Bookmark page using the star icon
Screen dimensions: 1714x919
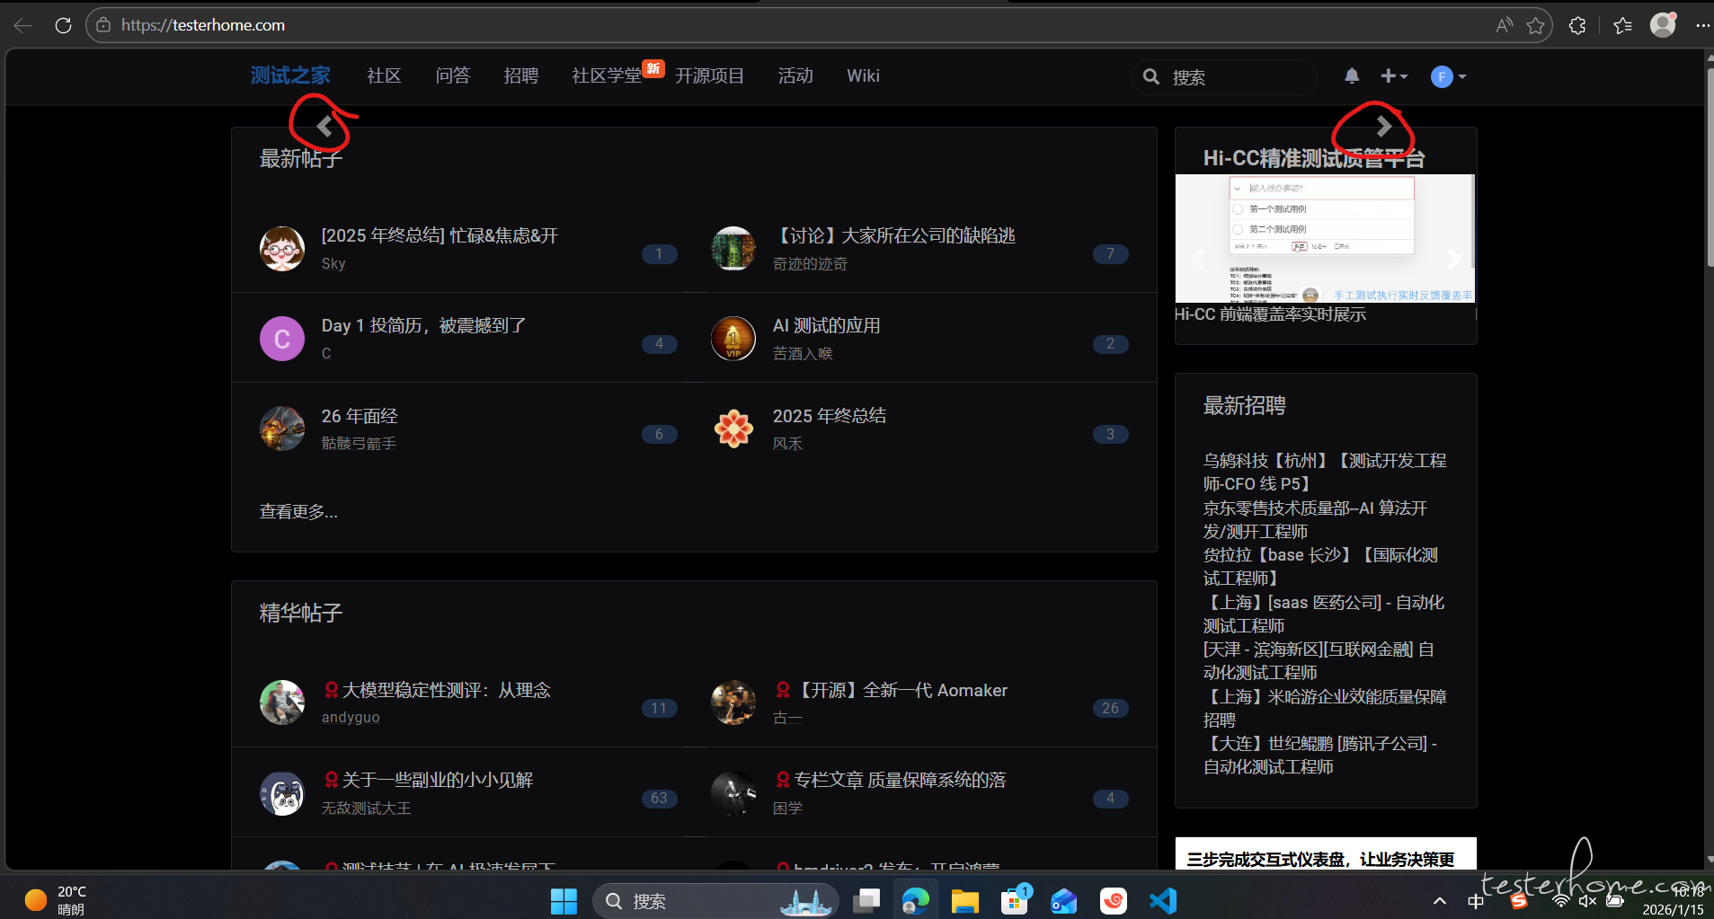(x=1535, y=25)
